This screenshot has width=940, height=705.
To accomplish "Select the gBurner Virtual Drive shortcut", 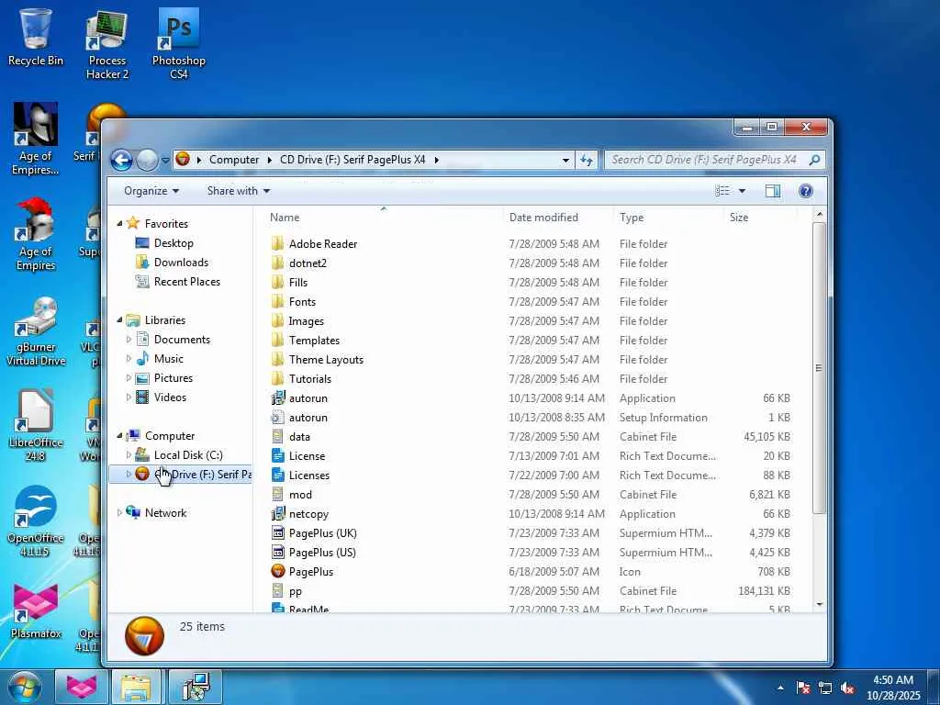I will point(36,330).
